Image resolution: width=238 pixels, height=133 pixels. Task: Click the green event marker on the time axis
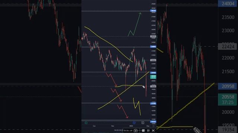[x=86, y=123]
